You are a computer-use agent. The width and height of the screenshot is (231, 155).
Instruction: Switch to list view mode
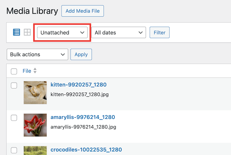pos(17,32)
